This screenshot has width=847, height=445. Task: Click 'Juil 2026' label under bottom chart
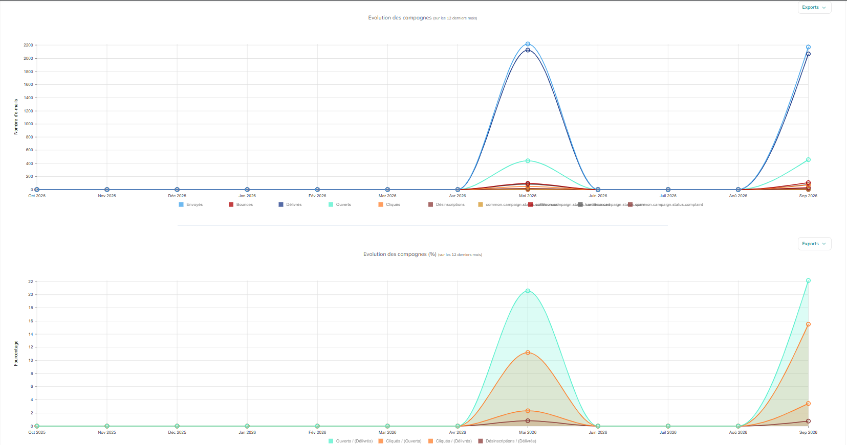pyautogui.click(x=668, y=432)
